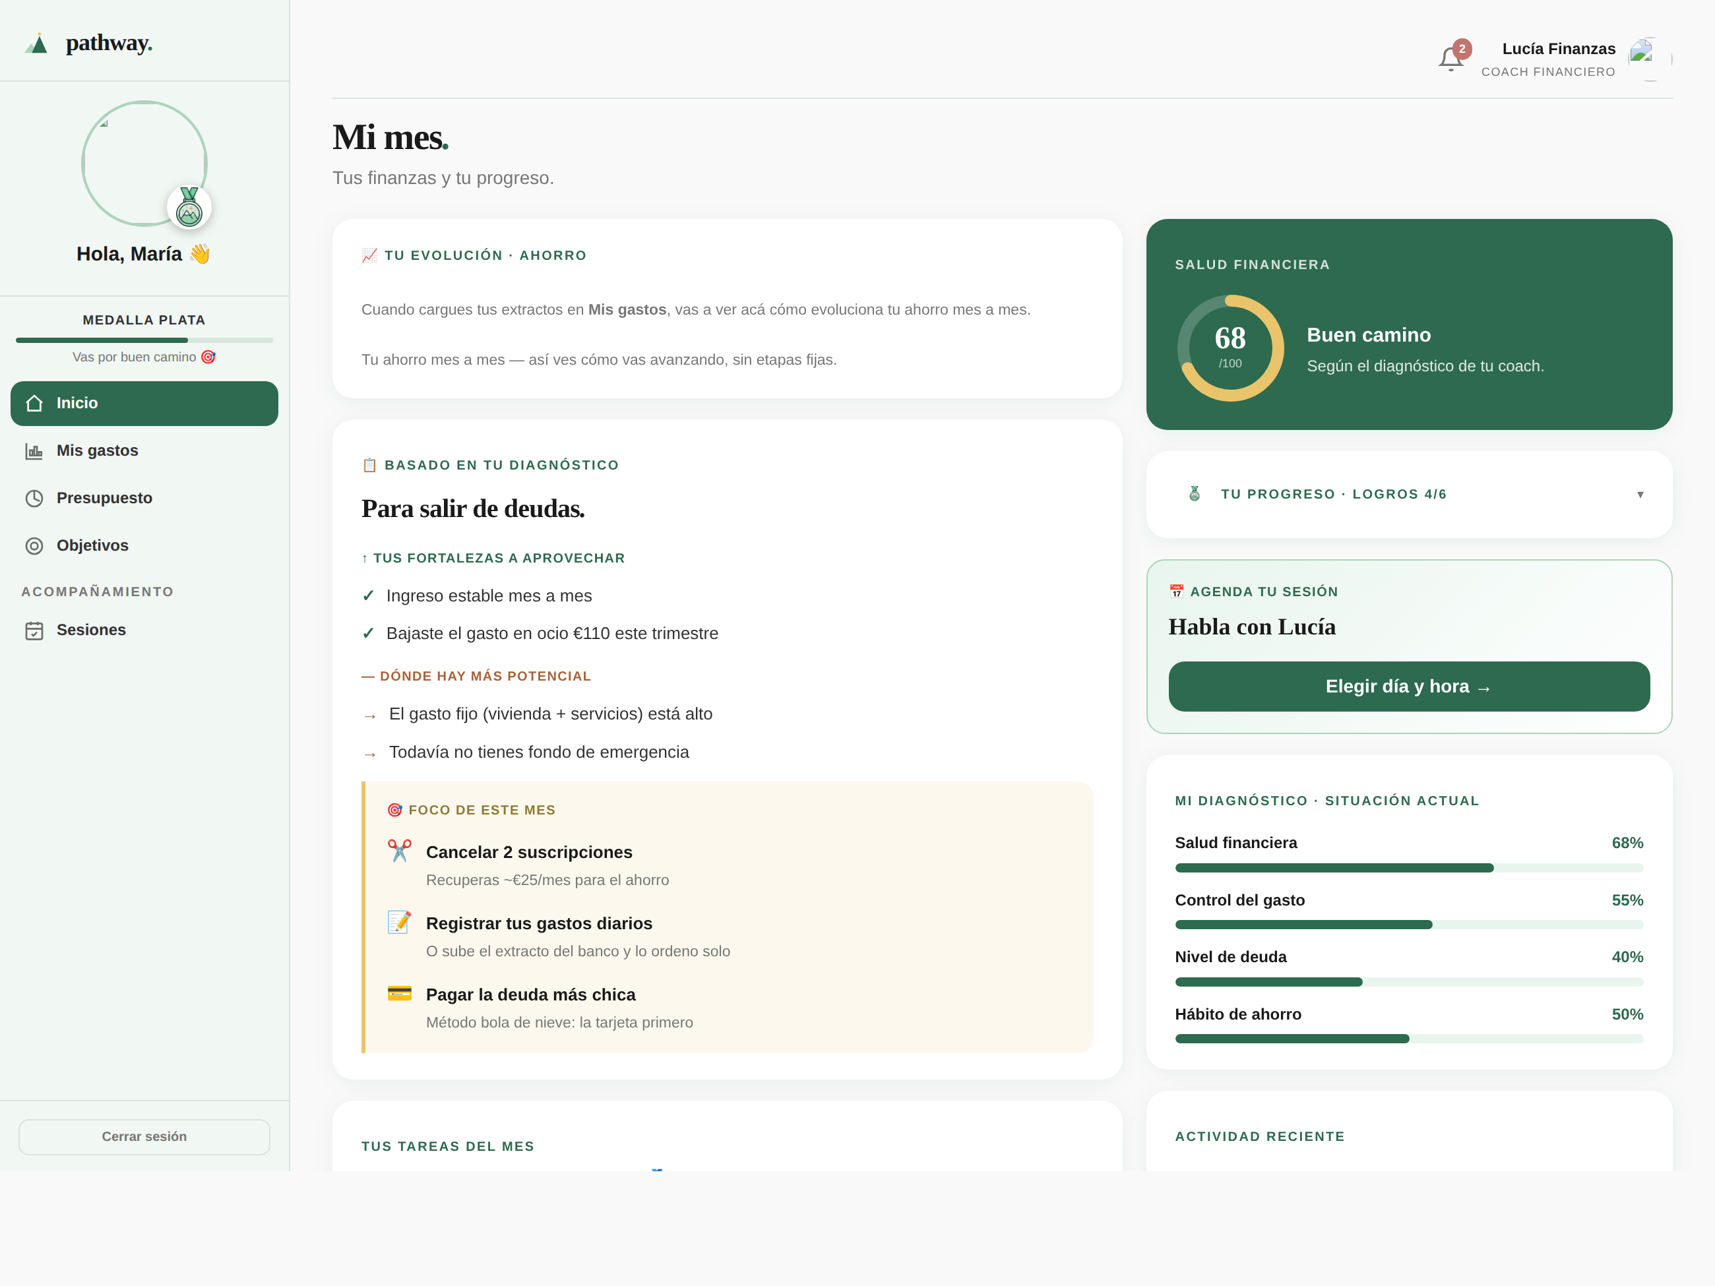Image resolution: width=1715 pixels, height=1286 pixels.
Task: Click the medal icon in Tu progreso card
Action: tap(1195, 494)
